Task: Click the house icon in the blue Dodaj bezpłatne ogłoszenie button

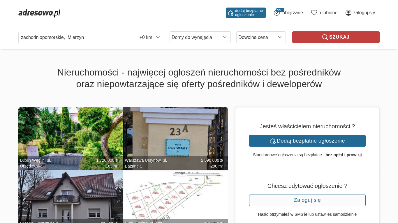Action: pyautogui.click(x=273, y=141)
